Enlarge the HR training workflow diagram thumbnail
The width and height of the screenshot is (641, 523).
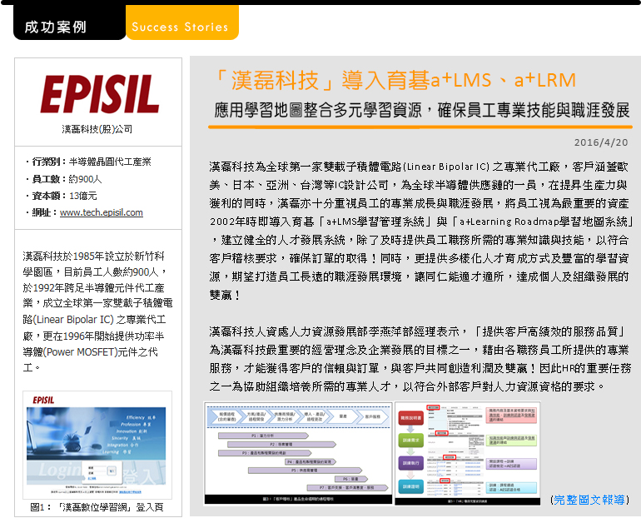(x=468, y=453)
